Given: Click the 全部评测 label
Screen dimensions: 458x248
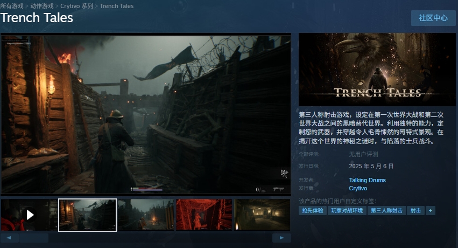Looking at the screenshot, I should pos(309,154).
